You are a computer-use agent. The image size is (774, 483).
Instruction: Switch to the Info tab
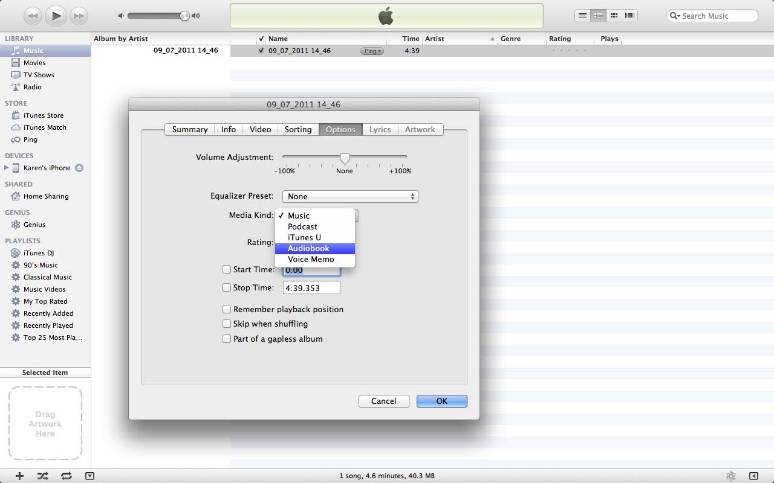point(229,129)
